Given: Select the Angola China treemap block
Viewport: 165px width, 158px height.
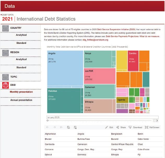Looking at the screenshot, I should 65,68.
